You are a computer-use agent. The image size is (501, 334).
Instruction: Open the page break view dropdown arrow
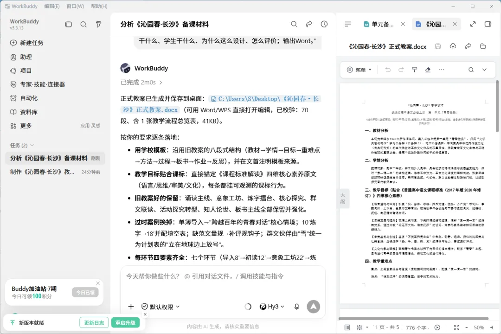367,328
